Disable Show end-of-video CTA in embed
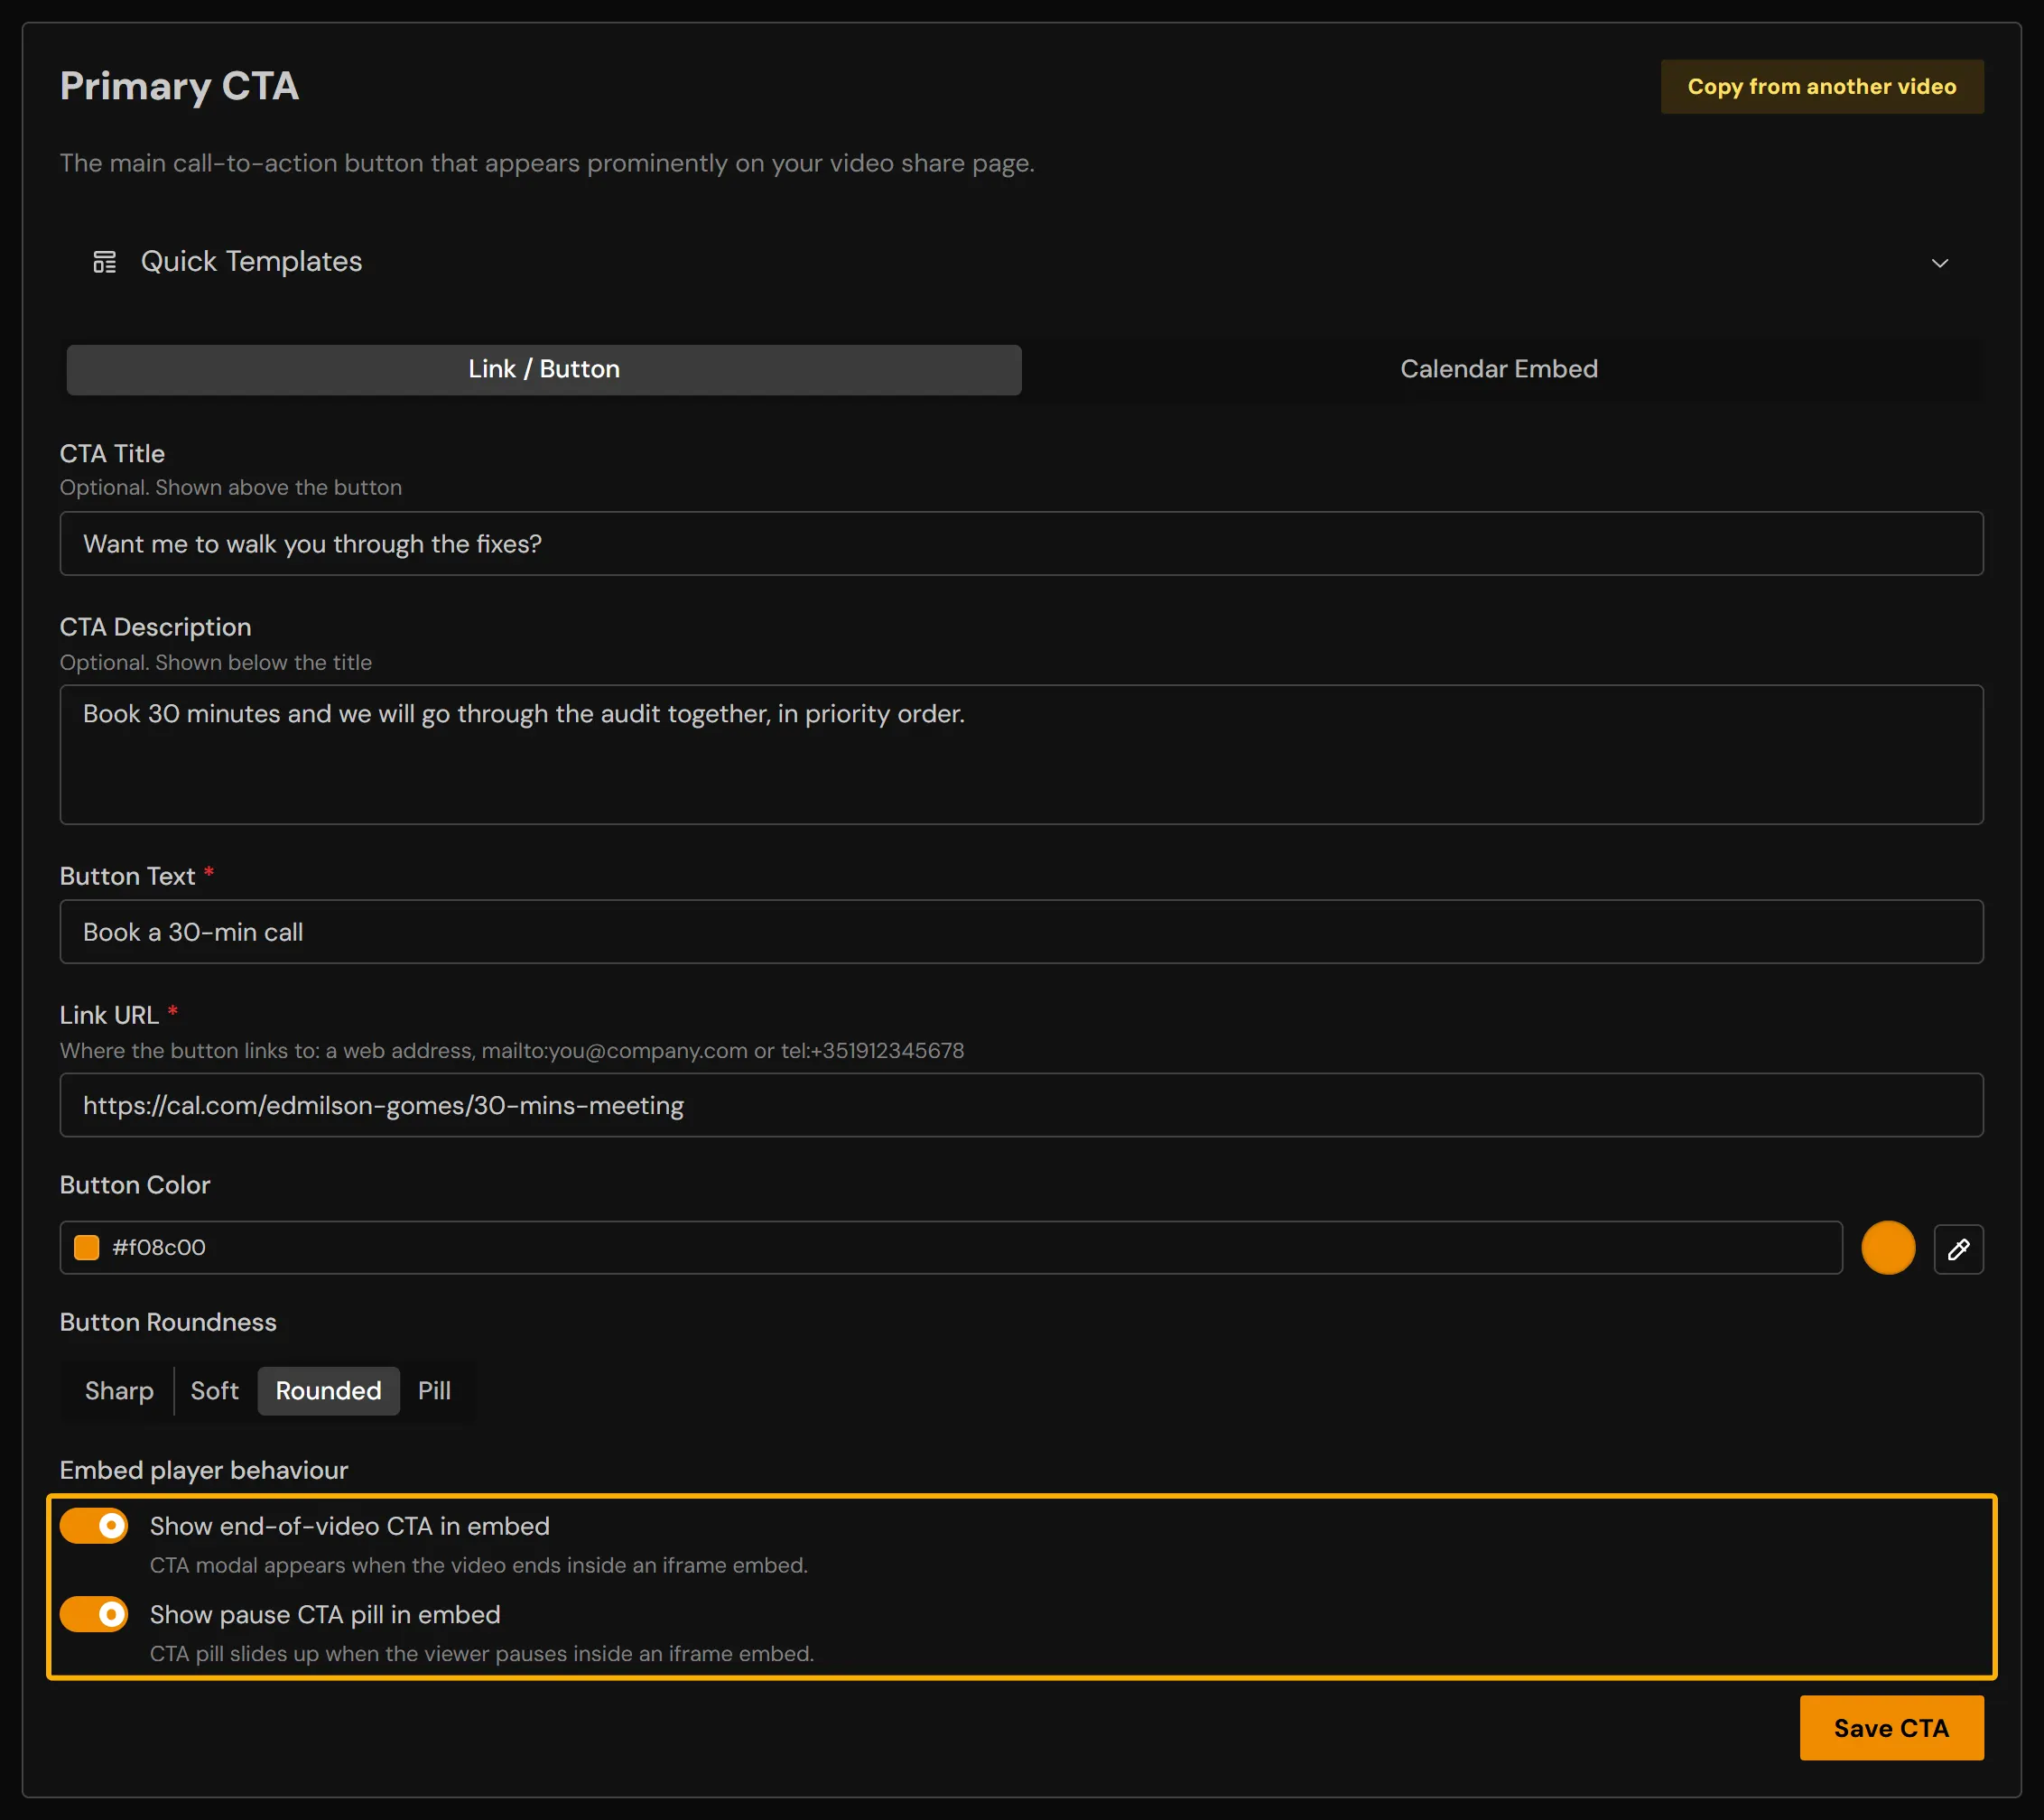The width and height of the screenshot is (2044, 1820). click(x=94, y=1526)
